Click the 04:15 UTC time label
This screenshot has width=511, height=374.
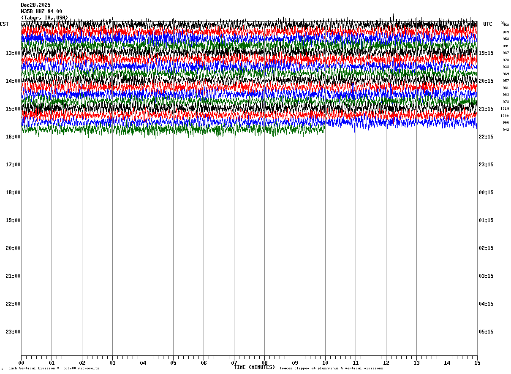click(x=486, y=304)
